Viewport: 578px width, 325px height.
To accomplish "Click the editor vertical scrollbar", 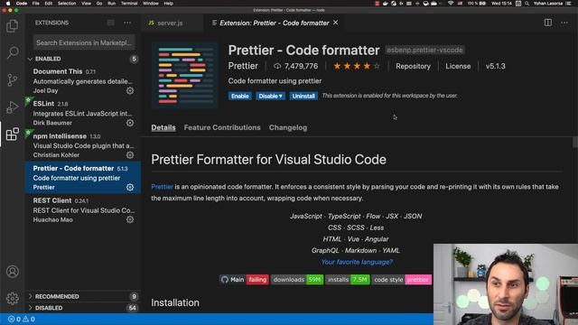I will (575, 142).
